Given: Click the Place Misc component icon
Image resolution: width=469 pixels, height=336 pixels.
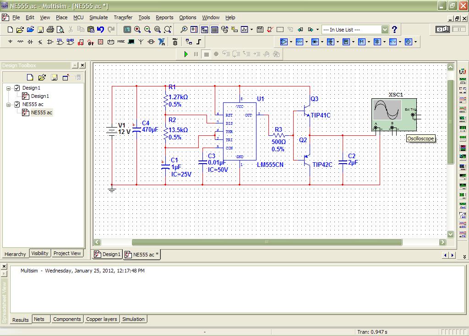Looking at the screenshot, I should 121,42.
